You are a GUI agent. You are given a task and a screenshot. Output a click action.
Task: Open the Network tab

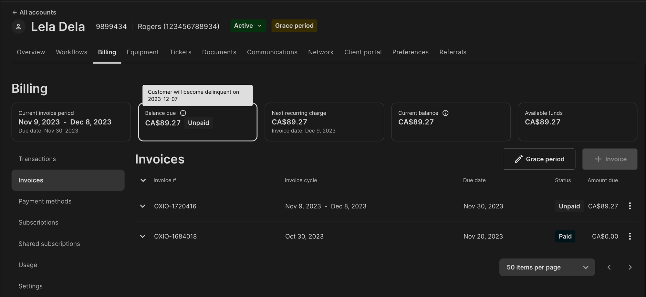(321, 52)
